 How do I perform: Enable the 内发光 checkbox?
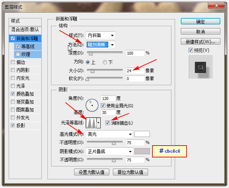pos(13,78)
